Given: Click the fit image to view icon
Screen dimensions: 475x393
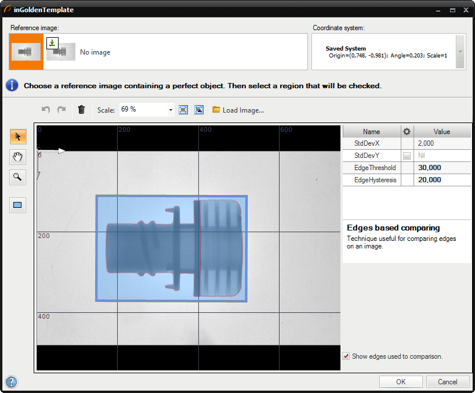Looking at the screenshot, I should [183, 110].
